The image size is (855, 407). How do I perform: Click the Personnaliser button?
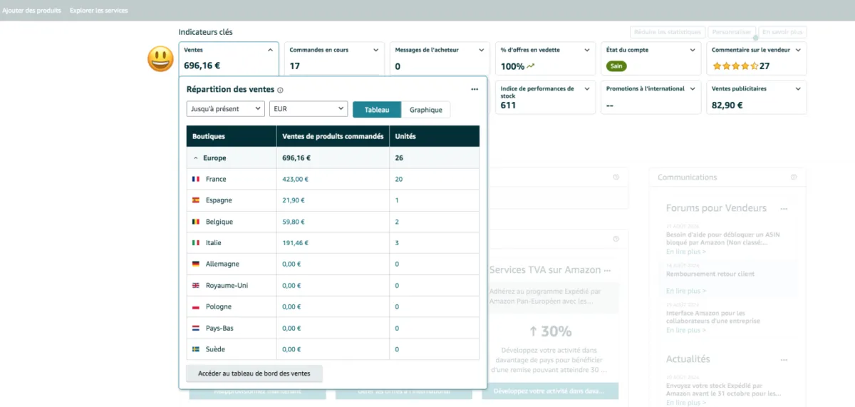(732, 32)
